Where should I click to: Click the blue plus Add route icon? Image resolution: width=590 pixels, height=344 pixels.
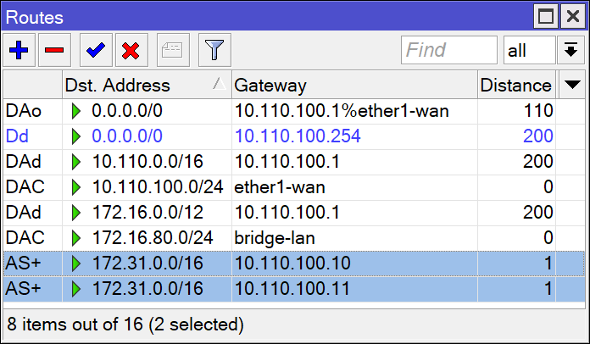(19, 51)
